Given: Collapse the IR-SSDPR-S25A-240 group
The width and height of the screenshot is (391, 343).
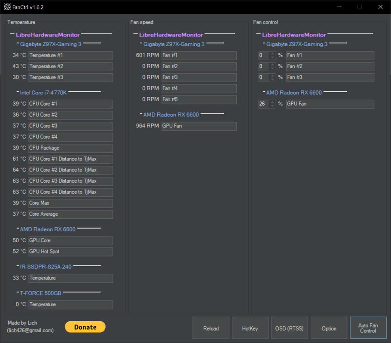Looking at the screenshot, I should coord(18,266).
